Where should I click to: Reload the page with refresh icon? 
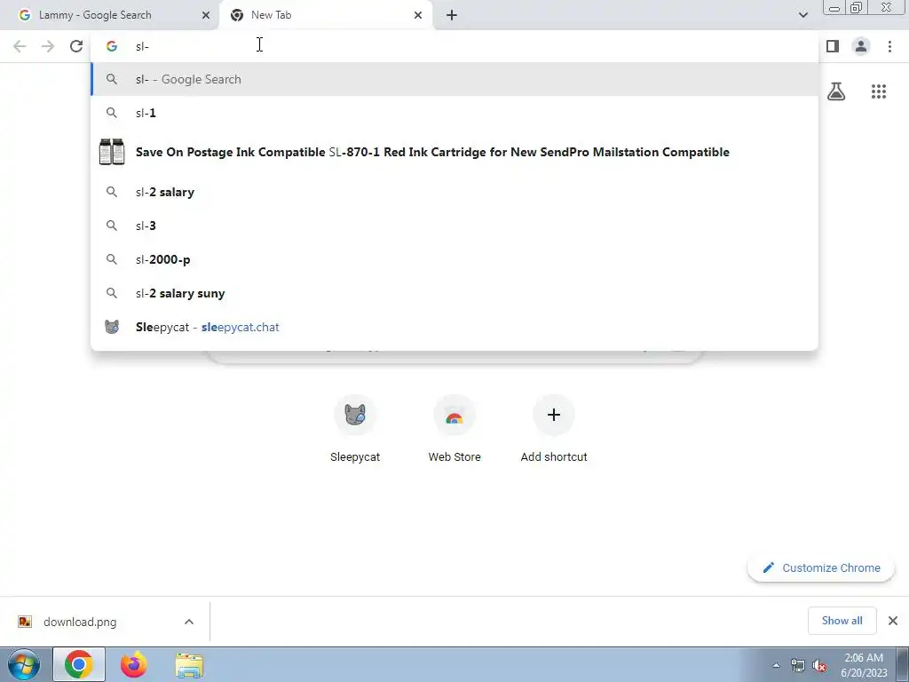76,46
